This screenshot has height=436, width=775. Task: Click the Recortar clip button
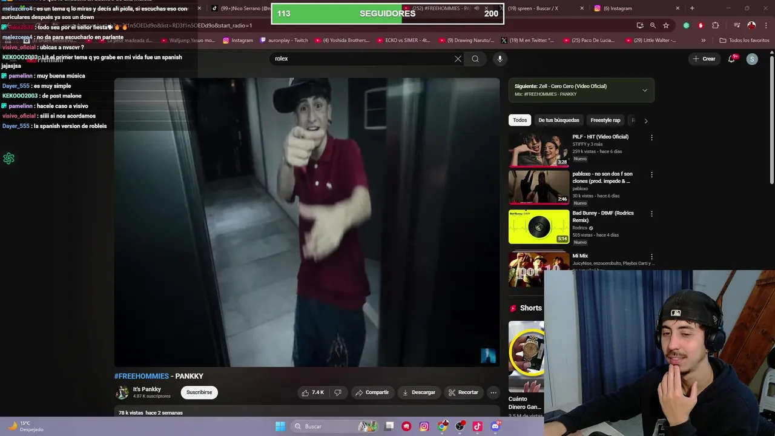[x=463, y=392]
